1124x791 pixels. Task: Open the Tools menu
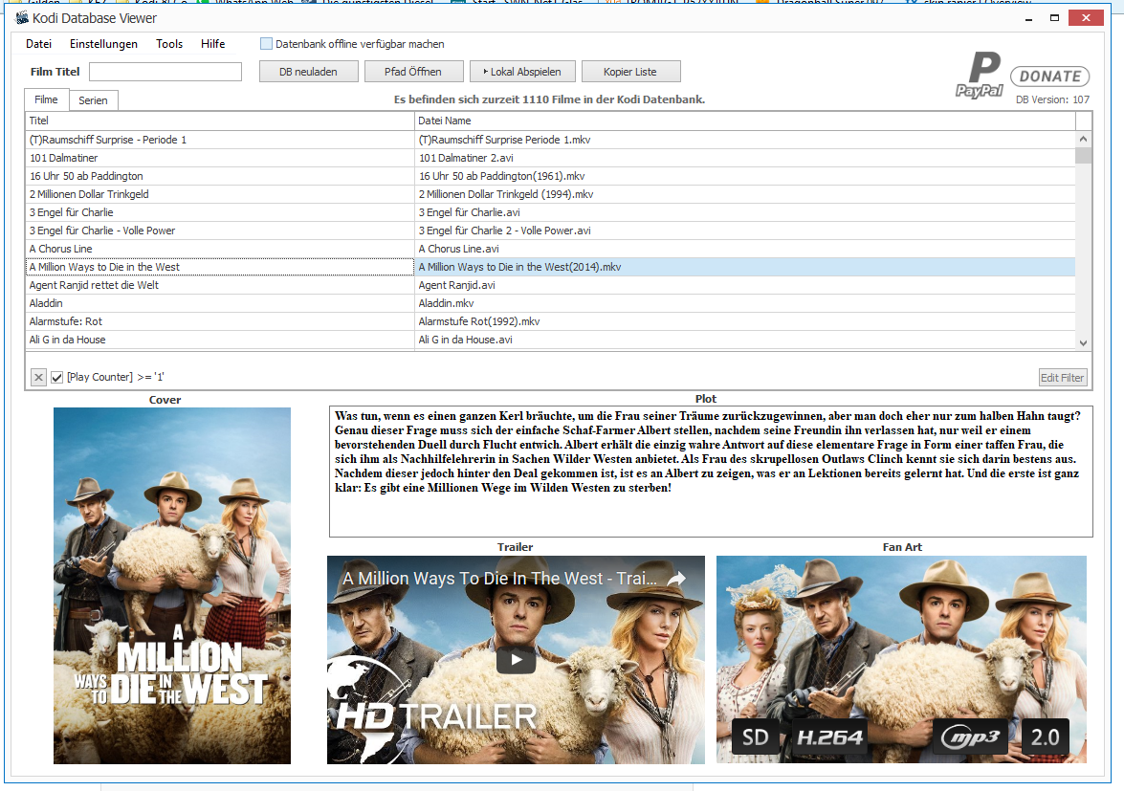pos(169,44)
